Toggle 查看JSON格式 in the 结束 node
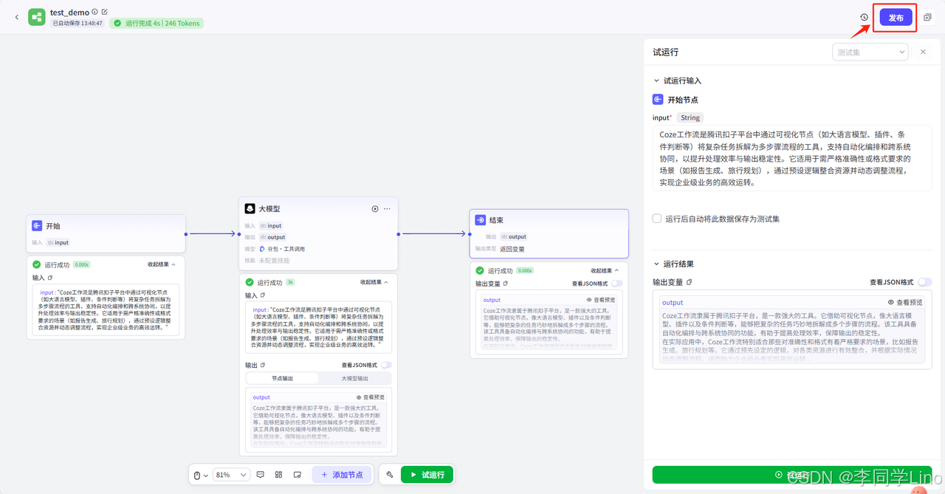Screen dimensions: 945x494 click(616, 283)
